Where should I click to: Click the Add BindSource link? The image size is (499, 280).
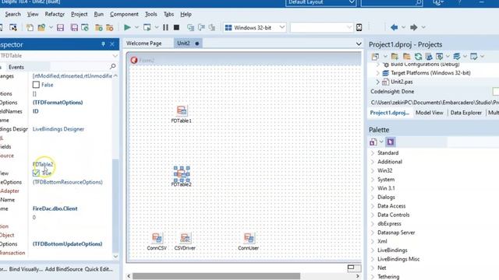click(64, 269)
